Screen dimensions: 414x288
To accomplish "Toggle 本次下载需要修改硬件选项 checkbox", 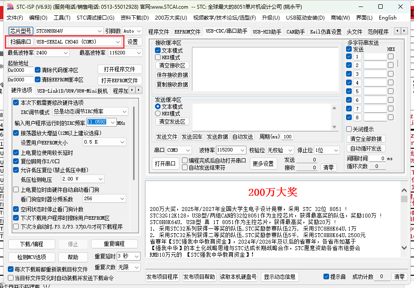I will 16,102.
